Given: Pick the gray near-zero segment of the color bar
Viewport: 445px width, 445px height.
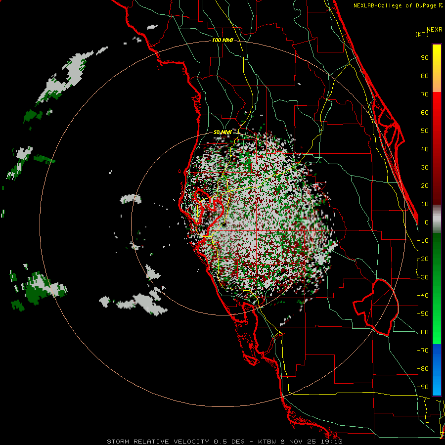Looking at the screenshot, I should coord(437,219).
